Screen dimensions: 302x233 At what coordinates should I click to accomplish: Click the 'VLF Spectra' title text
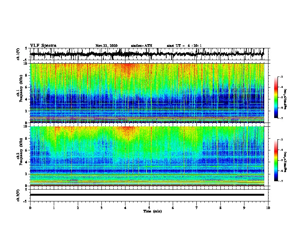click(x=43, y=45)
